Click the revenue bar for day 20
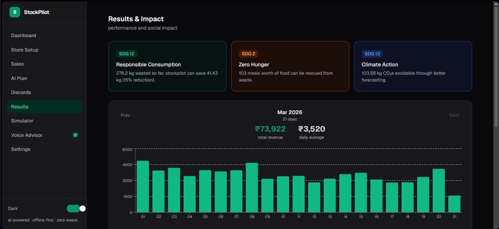The width and height of the screenshot is (499, 229). [x=438, y=191]
